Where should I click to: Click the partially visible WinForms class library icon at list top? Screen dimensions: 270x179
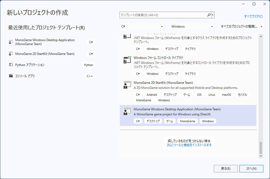click(127, 36)
